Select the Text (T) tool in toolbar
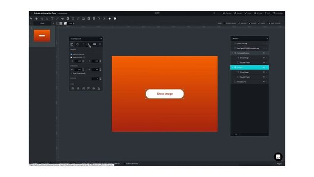314x177 pixels. [52, 19]
